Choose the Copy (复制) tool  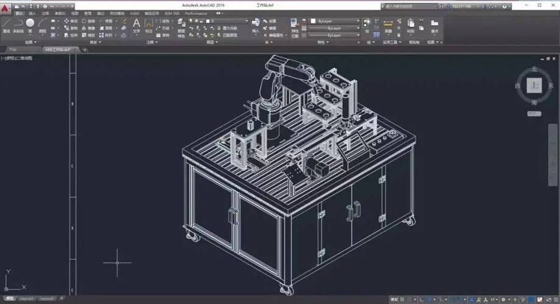pos(71,28)
